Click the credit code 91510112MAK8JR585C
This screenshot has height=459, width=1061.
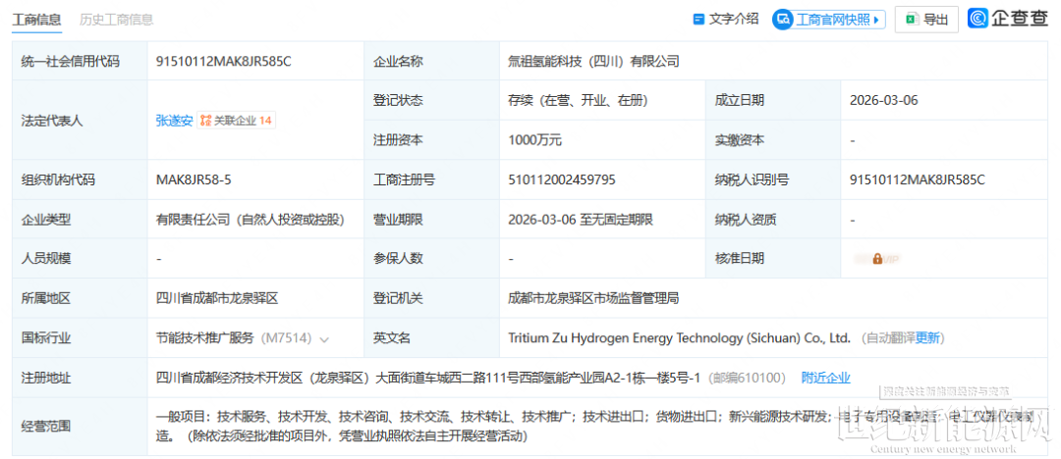pyautogui.click(x=223, y=61)
